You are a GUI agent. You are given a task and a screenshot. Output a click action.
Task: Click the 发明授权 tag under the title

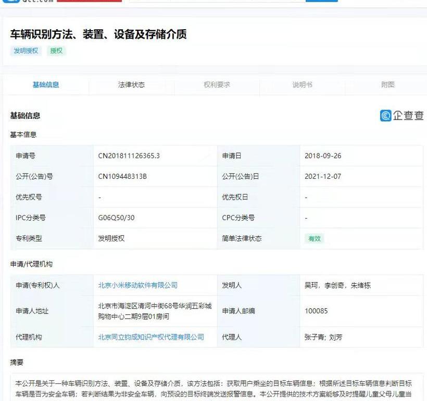point(26,51)
